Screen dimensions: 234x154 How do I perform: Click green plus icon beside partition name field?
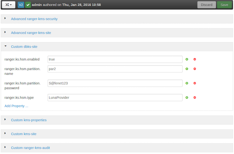click(187, 69)
